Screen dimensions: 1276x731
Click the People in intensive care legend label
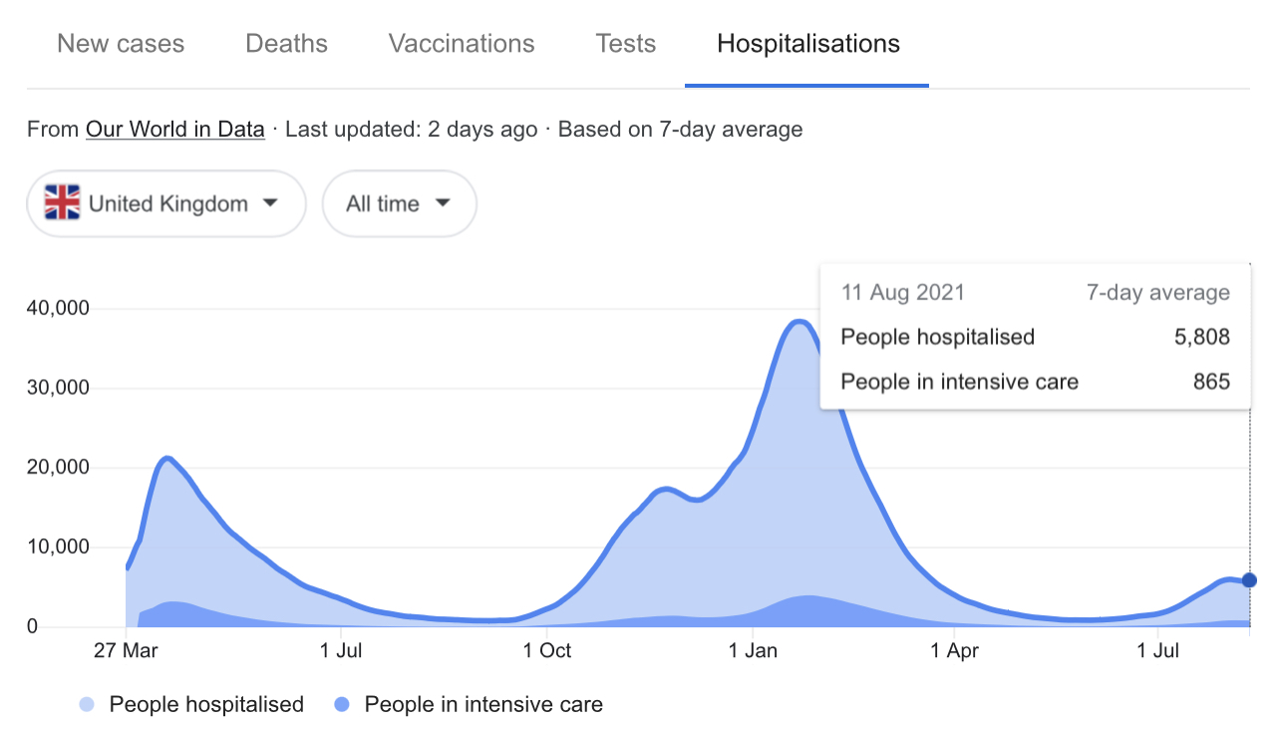[483, 705]
